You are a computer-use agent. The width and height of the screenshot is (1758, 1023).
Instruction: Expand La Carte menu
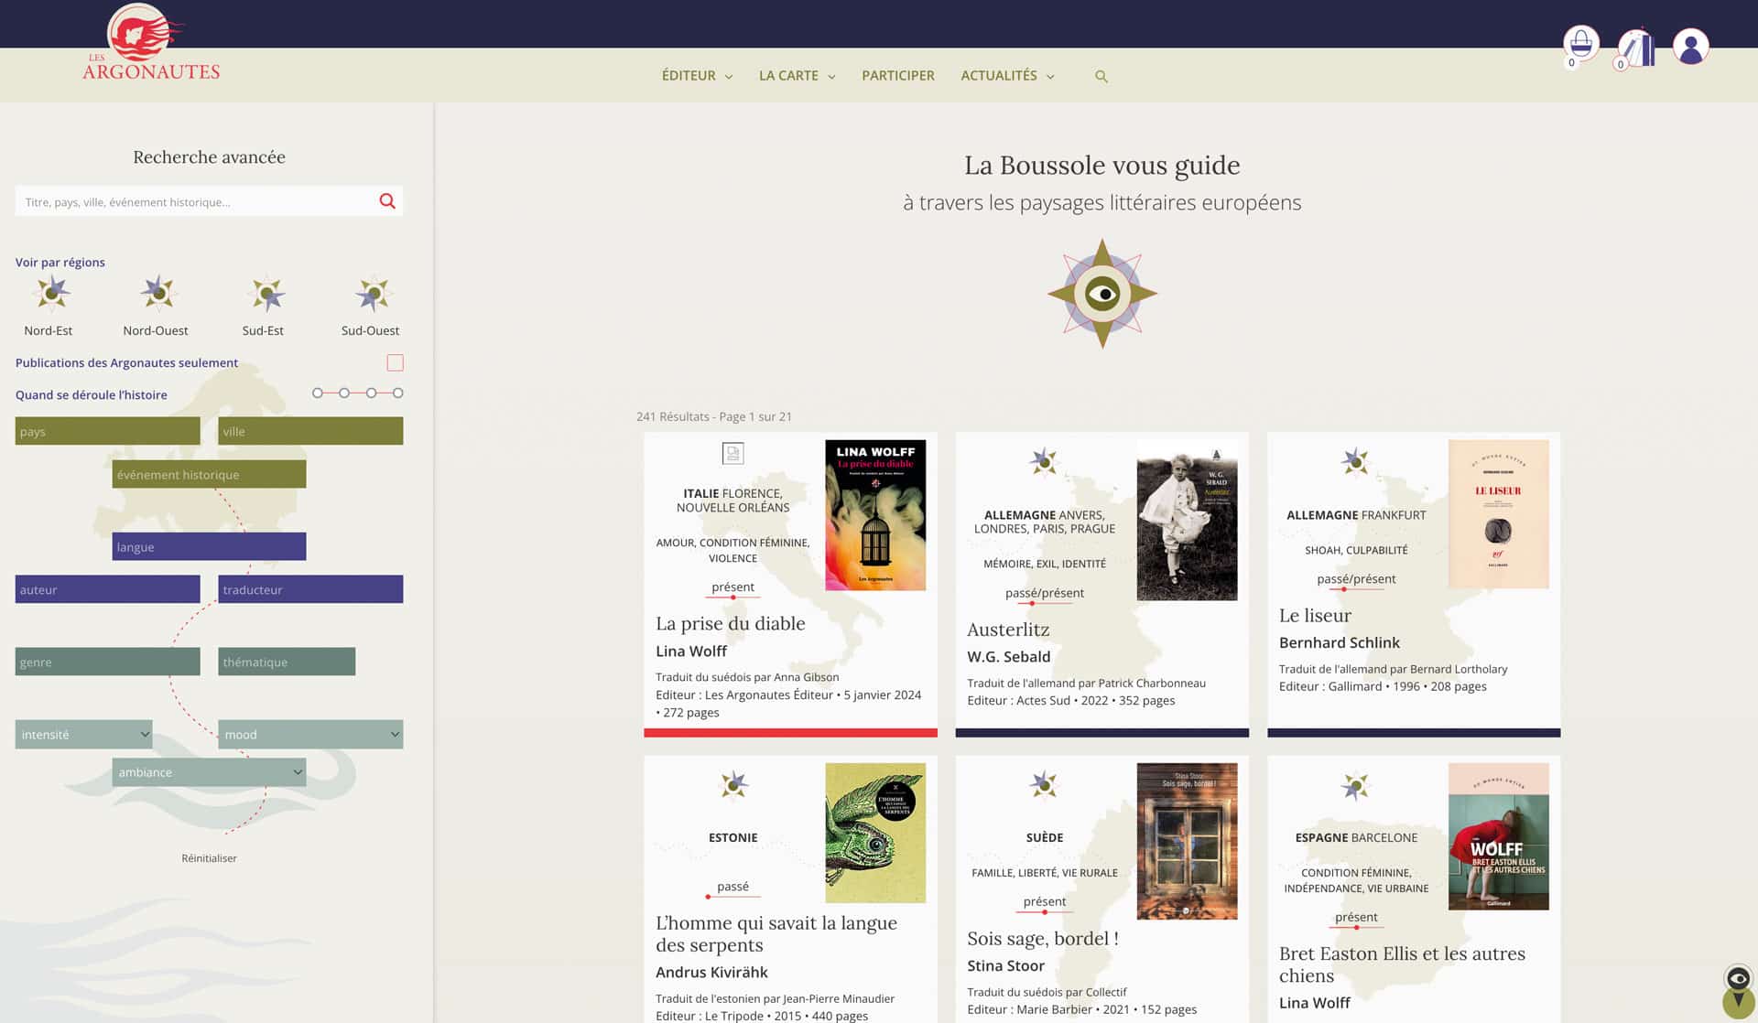click(x=797, y=76)
